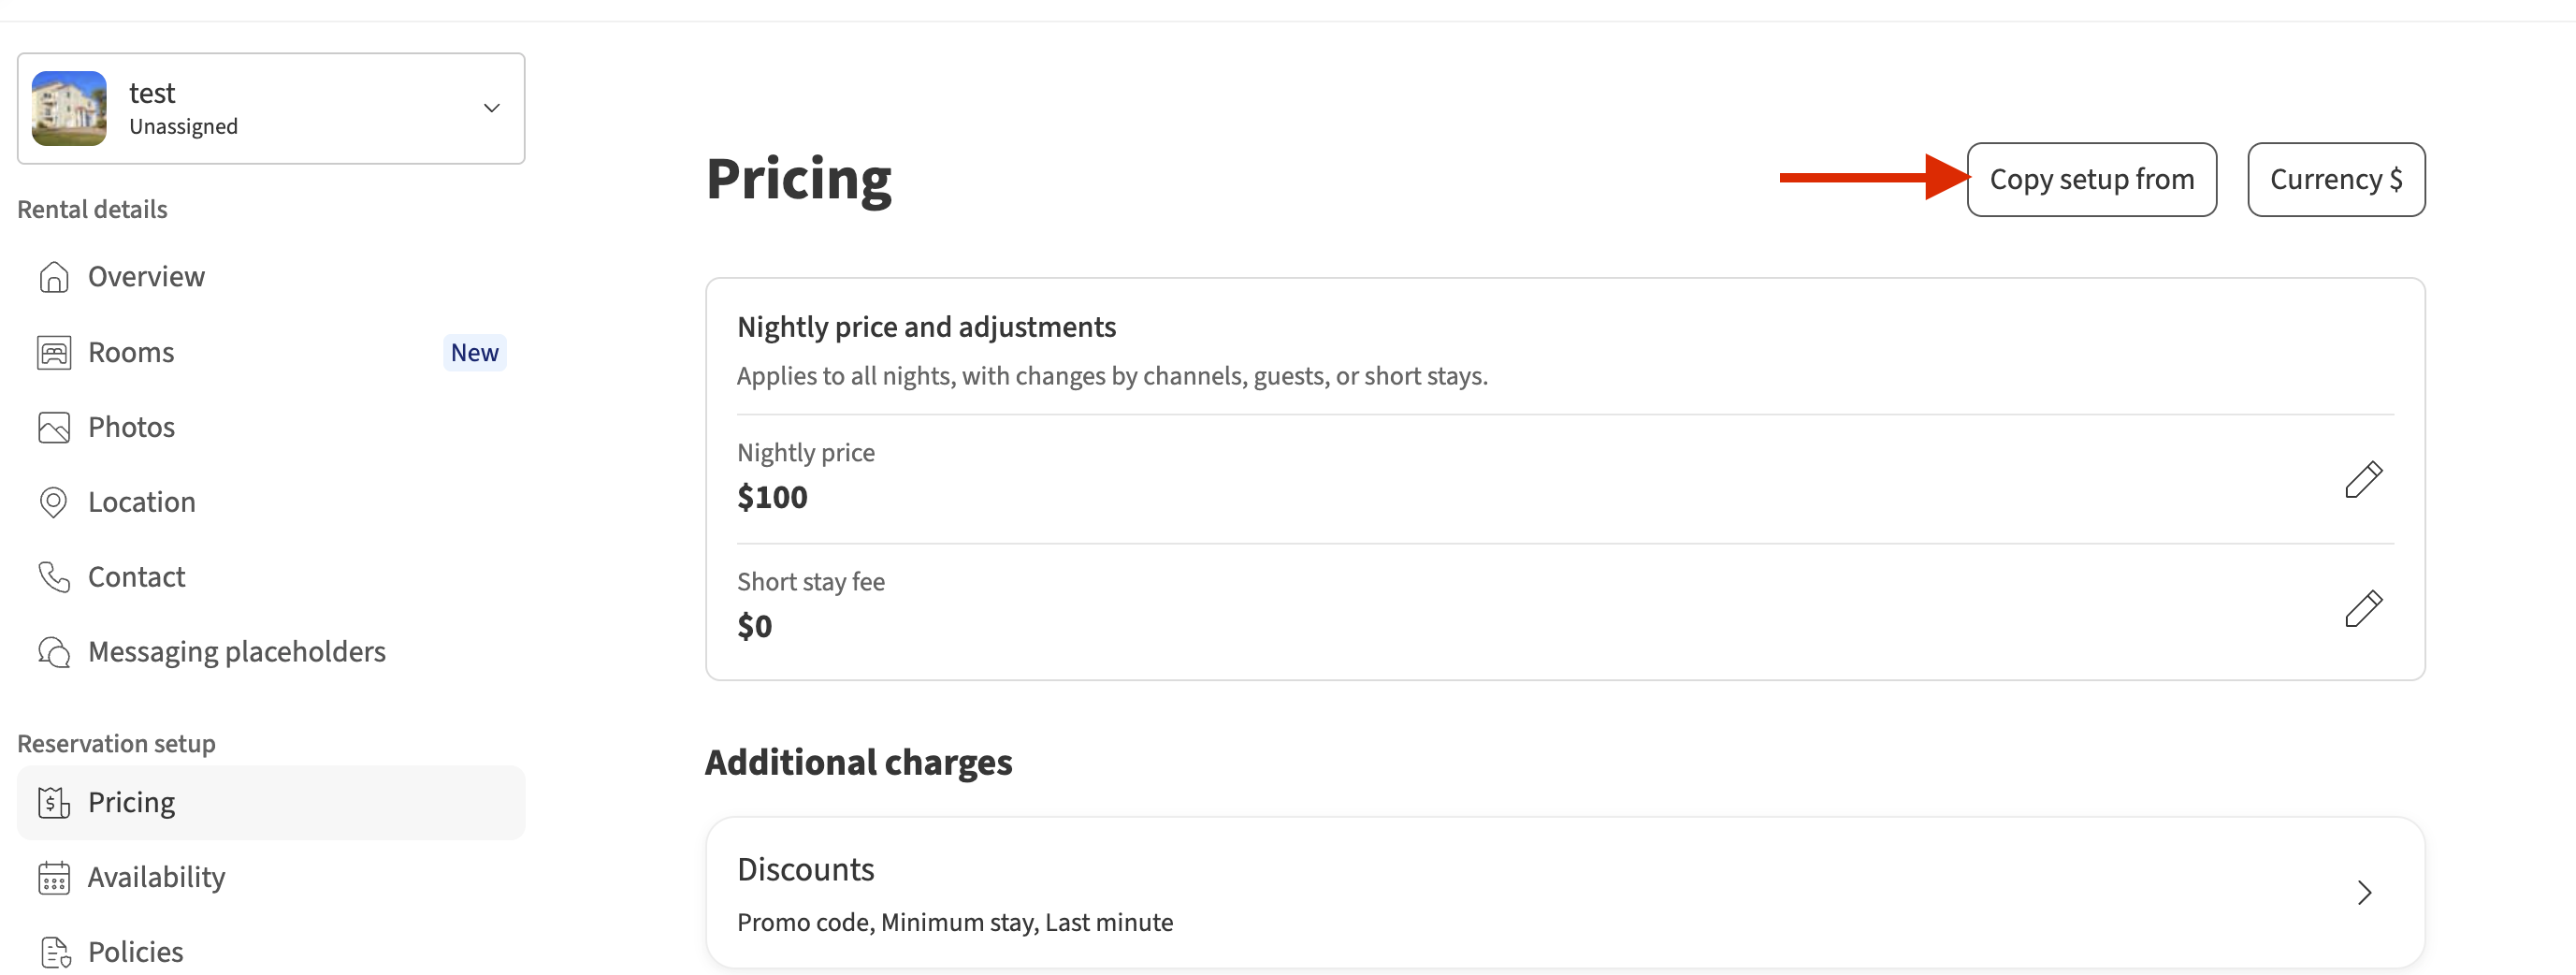Open Availability menu item
This screenshot has height=975, width=2576.
click(x=156, y=877)
